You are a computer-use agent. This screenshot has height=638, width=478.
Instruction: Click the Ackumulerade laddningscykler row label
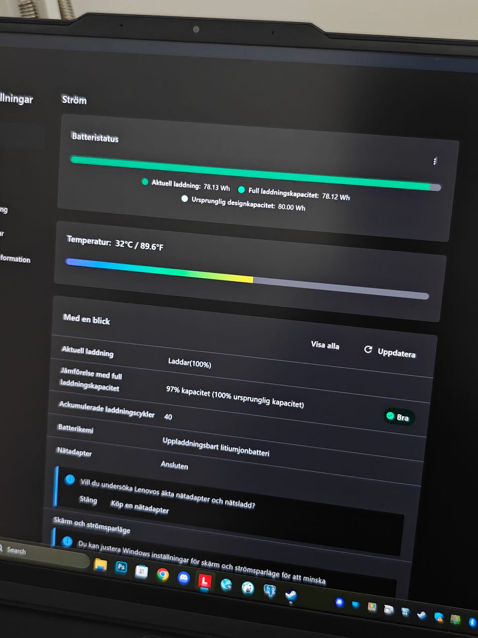point(107,409)
